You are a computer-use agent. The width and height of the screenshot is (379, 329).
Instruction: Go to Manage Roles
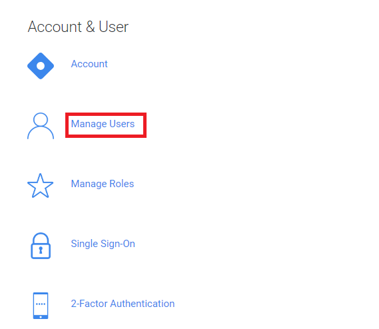tap(103, 184)
